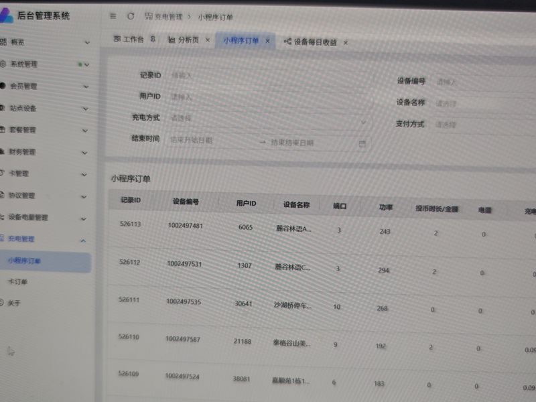Screen dimensions: 536x402
Task: Click device number 1002497531
Action: click(x=184, y=264)
